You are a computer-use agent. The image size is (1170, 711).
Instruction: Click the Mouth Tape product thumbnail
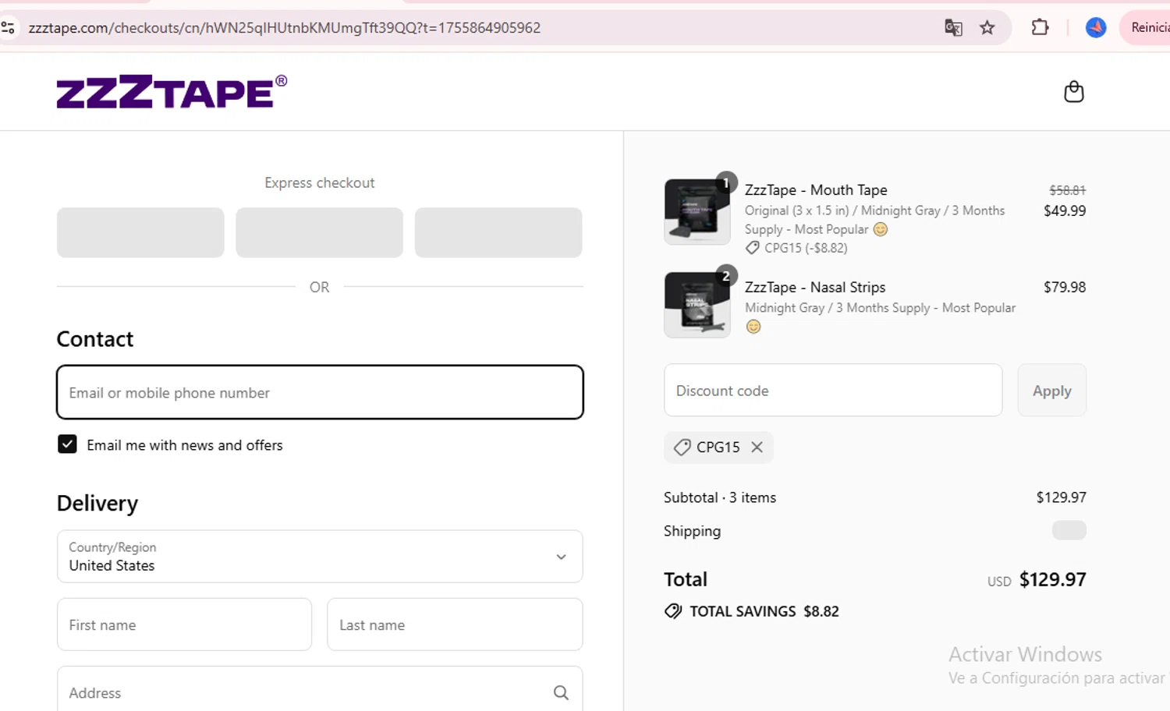[x=697, y=211]
